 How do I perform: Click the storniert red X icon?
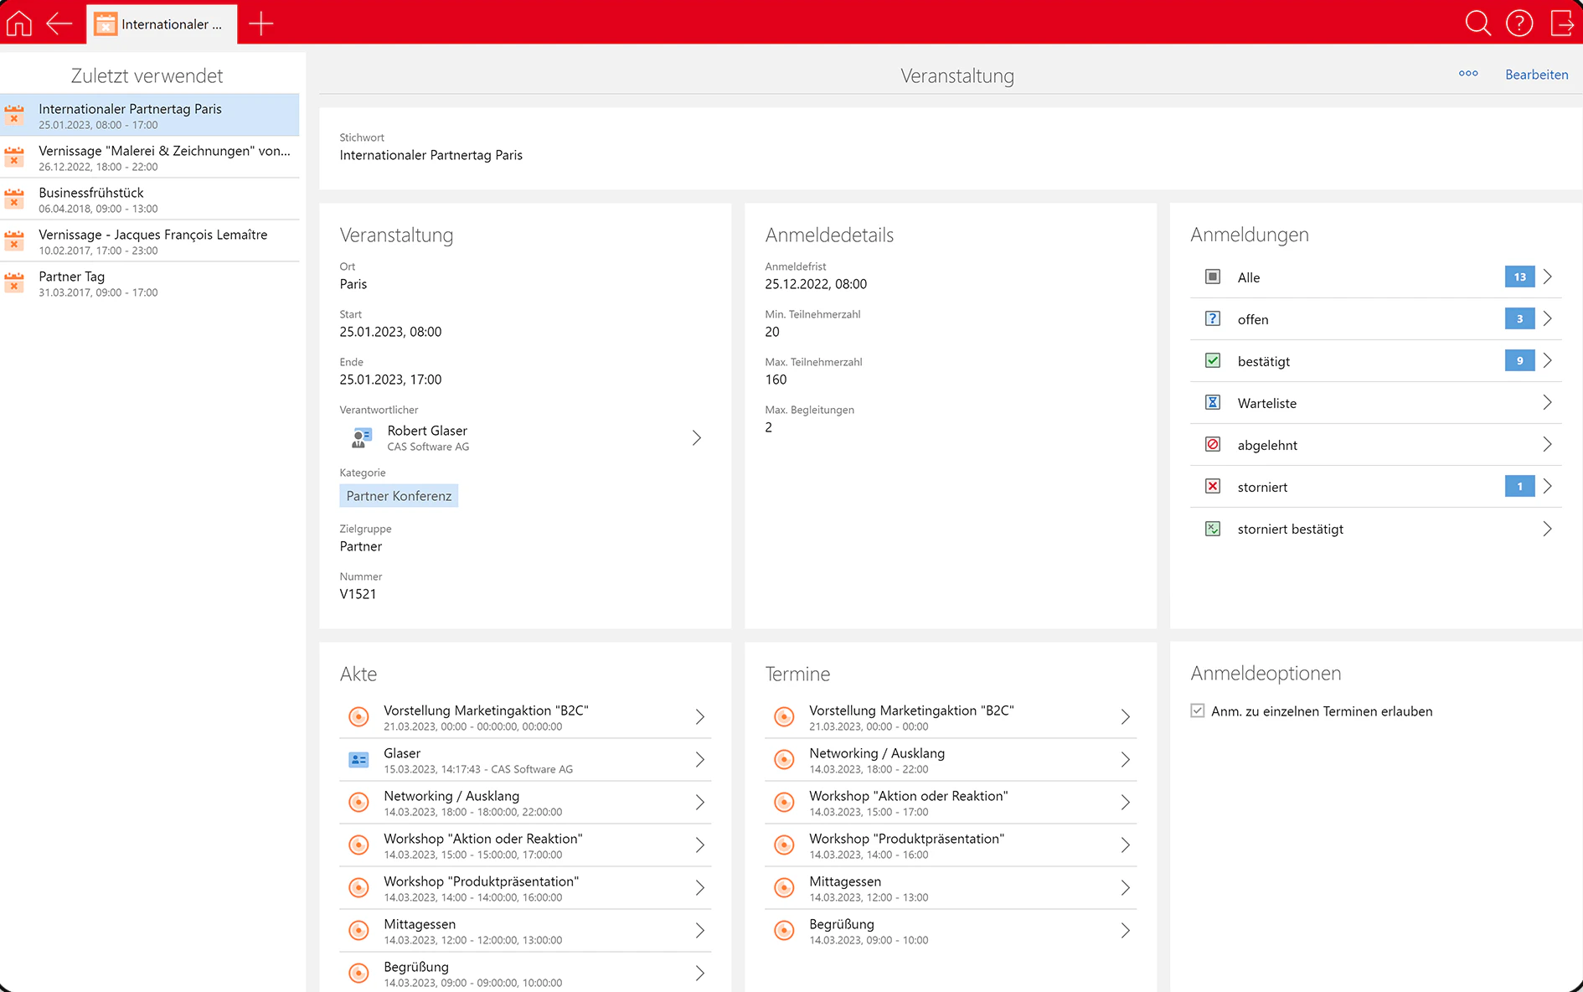[x=1212, y=486]
